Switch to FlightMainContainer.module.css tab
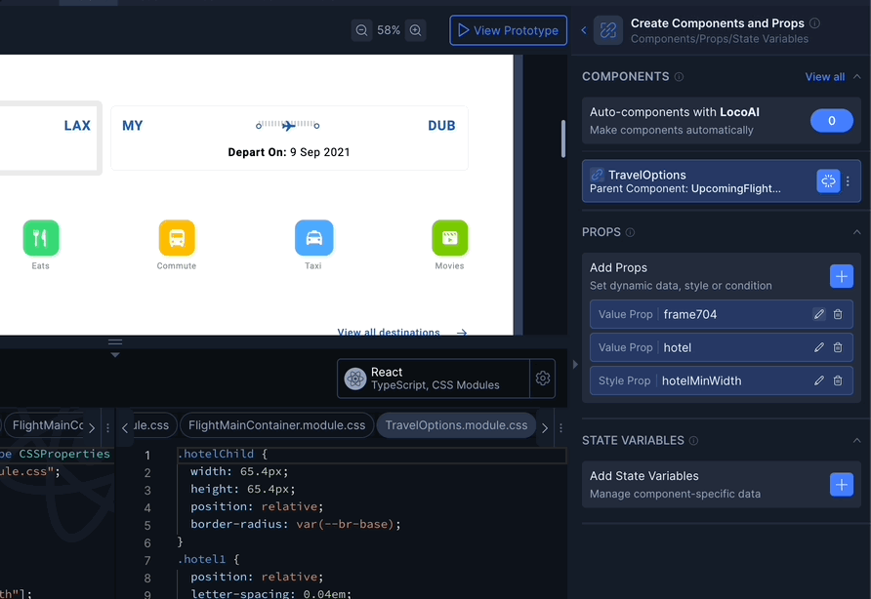 click(276, 425)
